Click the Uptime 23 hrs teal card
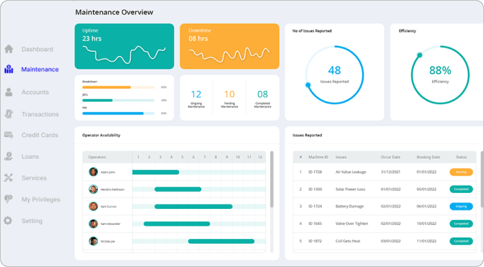This screenshot has height=267, width=484. 124,46
